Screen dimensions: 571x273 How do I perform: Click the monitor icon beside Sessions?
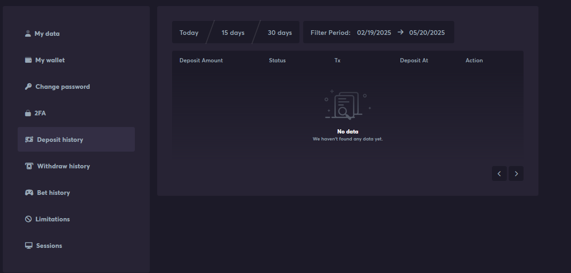(29, 246)
